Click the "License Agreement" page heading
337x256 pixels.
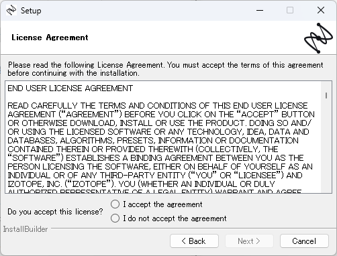click(50, 38)
